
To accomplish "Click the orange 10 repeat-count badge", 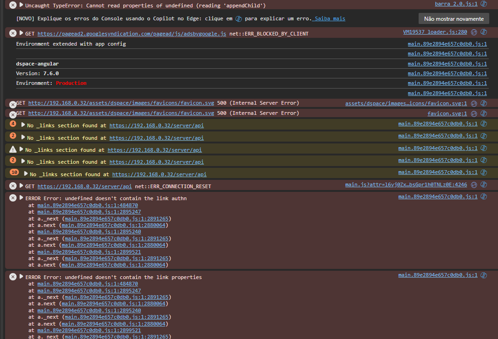I will pyautogui.click(x=14, y=172).
